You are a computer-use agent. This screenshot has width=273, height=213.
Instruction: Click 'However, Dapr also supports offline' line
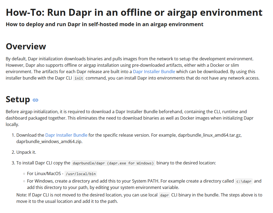(122, 65)
